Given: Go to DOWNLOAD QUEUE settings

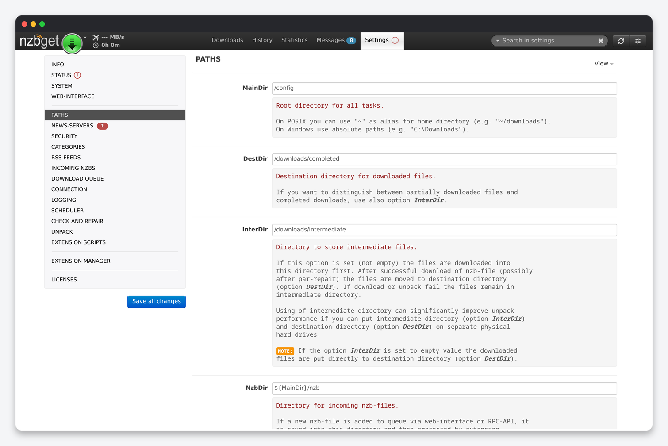Looking at the screenshot, I should 115,179.
